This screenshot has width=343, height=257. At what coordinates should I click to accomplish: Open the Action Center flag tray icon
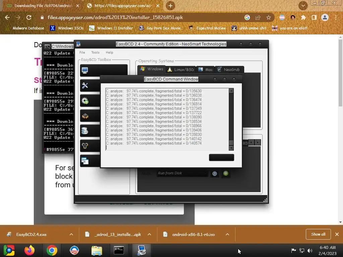click(293, 250)
